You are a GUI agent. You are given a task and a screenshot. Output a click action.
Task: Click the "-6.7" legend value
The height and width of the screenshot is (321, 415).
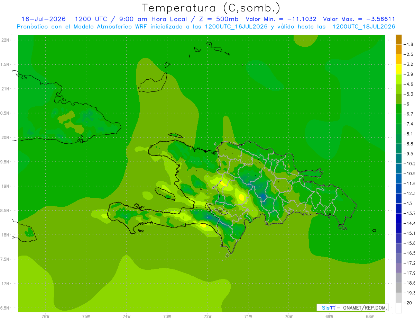click(x=408, y=114)
